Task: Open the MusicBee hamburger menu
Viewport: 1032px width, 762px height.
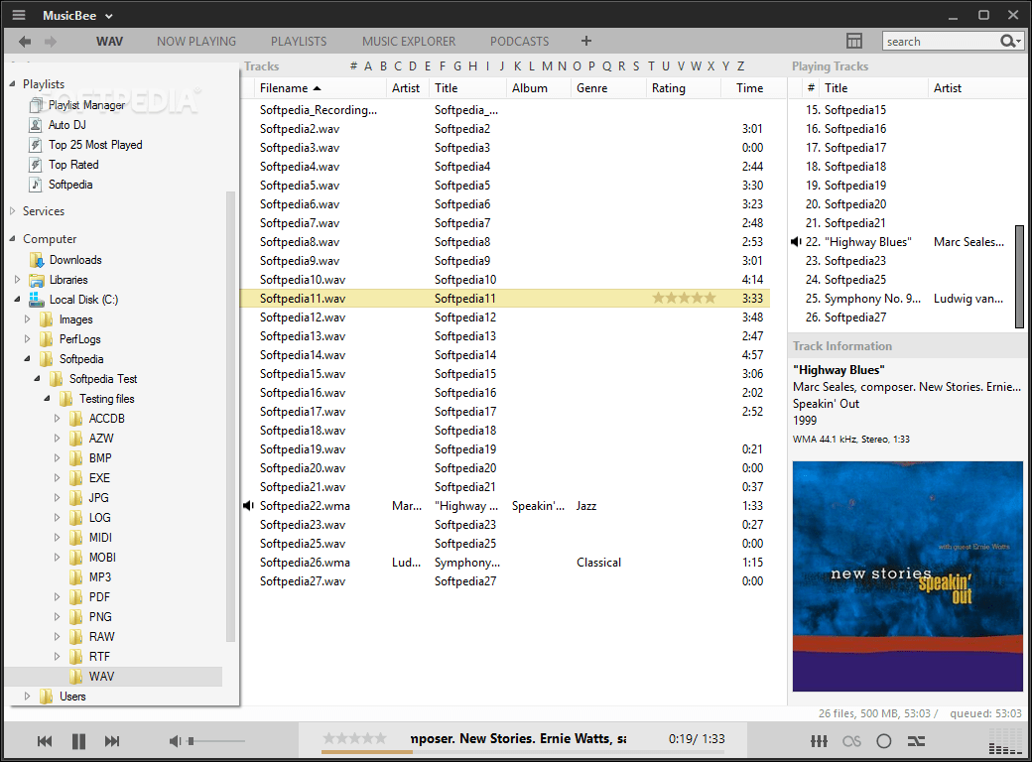Action: click(x=18, y=16)
